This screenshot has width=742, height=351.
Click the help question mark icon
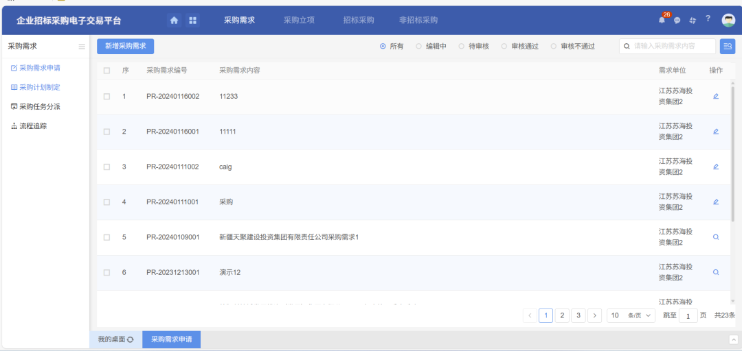coord(708,19)
